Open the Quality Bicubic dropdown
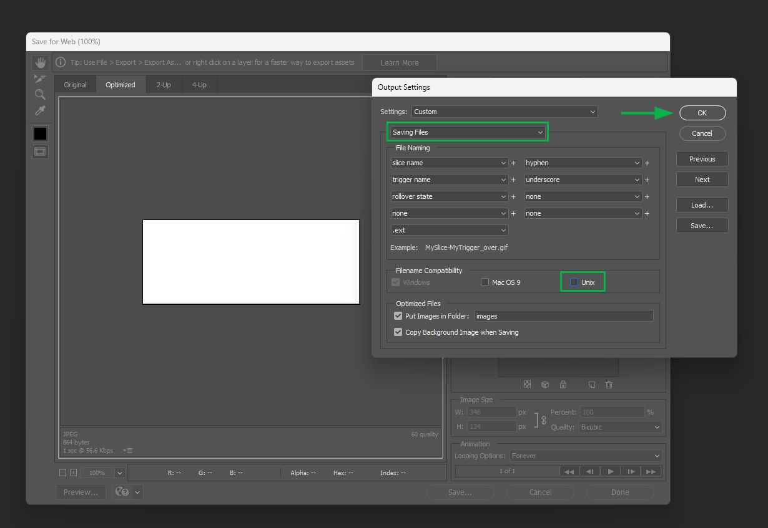Image resolution: width=768 pixels, height=528 pixels. click(x=620, y=427)
